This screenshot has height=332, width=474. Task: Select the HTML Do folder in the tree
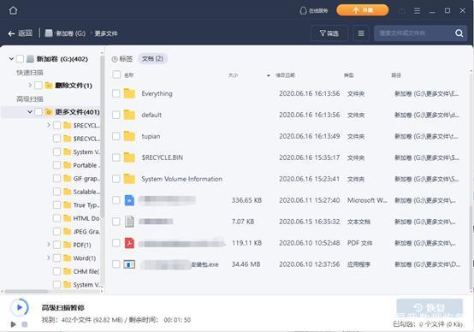pos(86,218)
